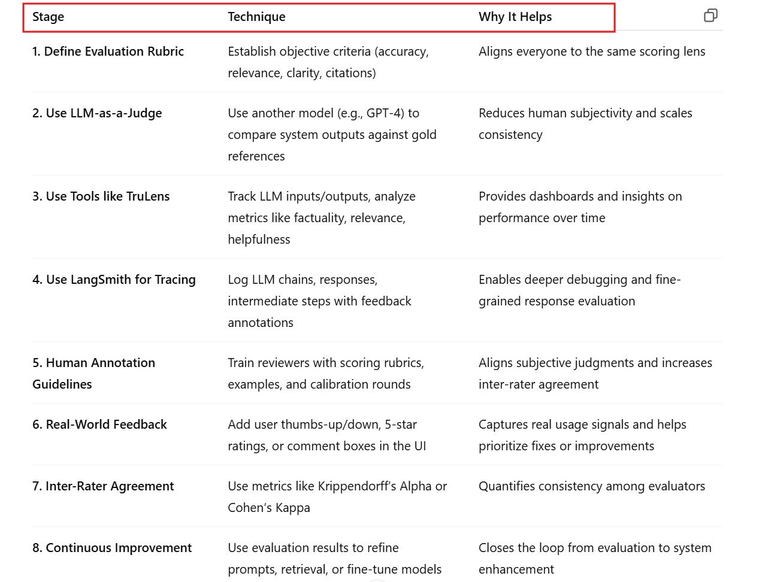Click the Continuous Improvement stage cell

112,548
